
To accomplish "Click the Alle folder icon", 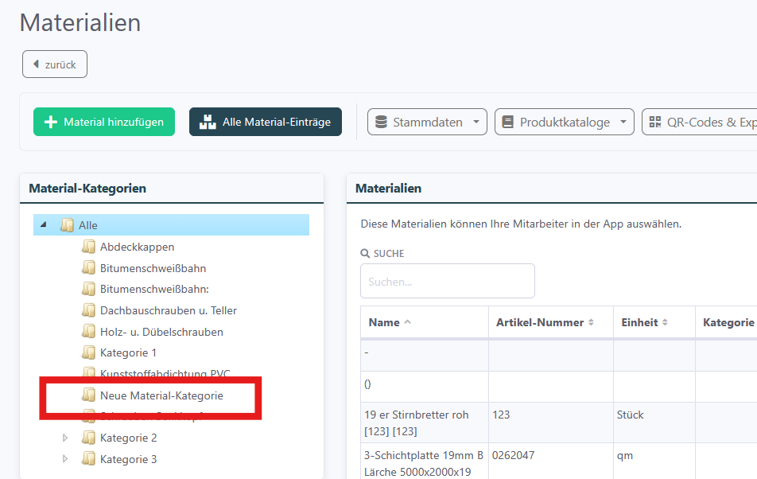I will pyautogui.click(x=67, y=225).
